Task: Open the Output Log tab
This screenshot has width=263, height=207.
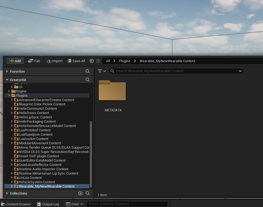Action: pos(48,204)
